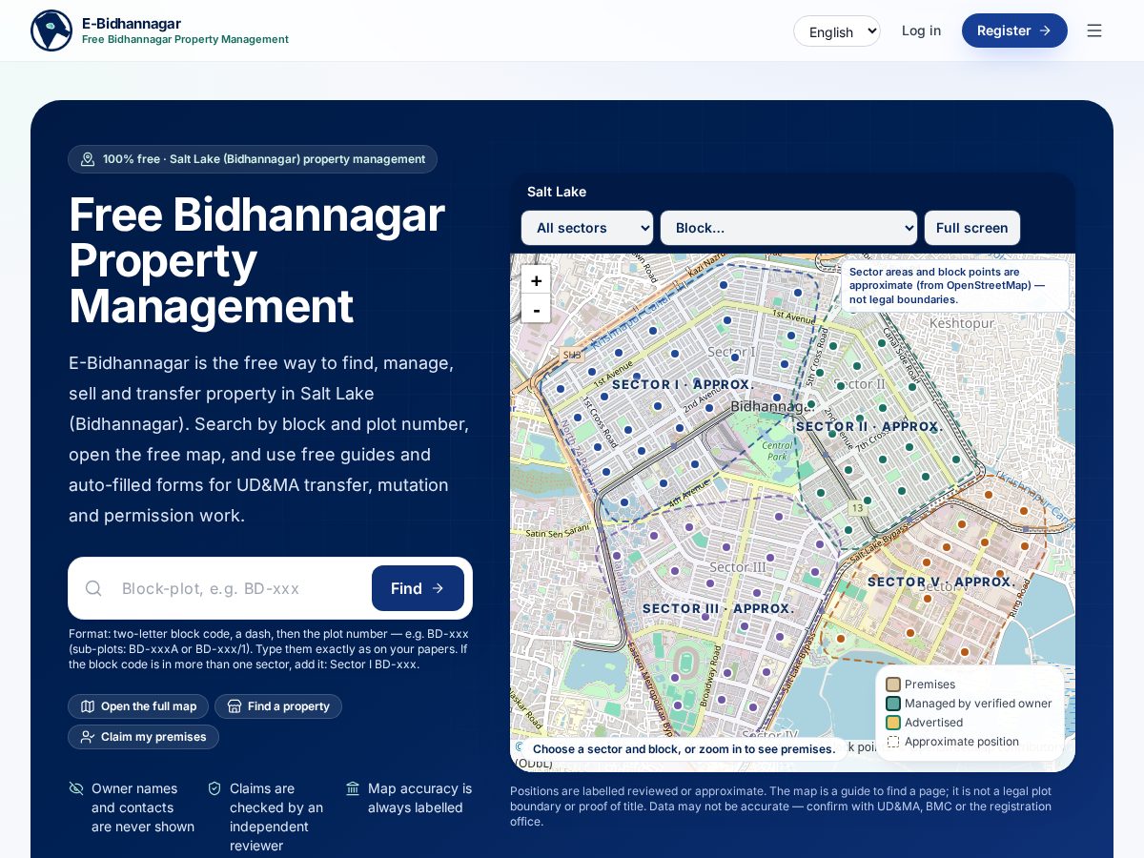The height and width of the screenshot is (858, 1144).
Task: Click the Log in link
Action: coord(921,31)
